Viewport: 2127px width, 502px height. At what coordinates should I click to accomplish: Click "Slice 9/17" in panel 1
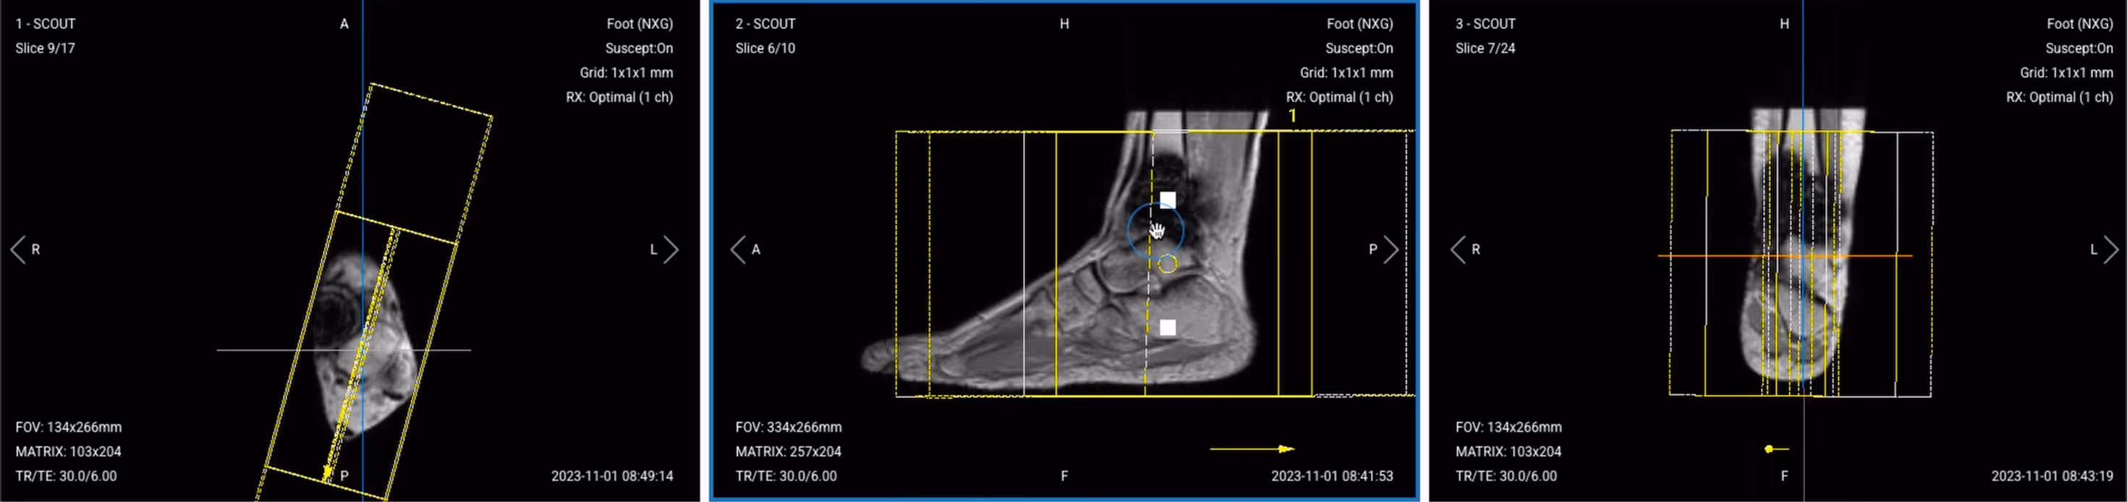tap(46, 48)
